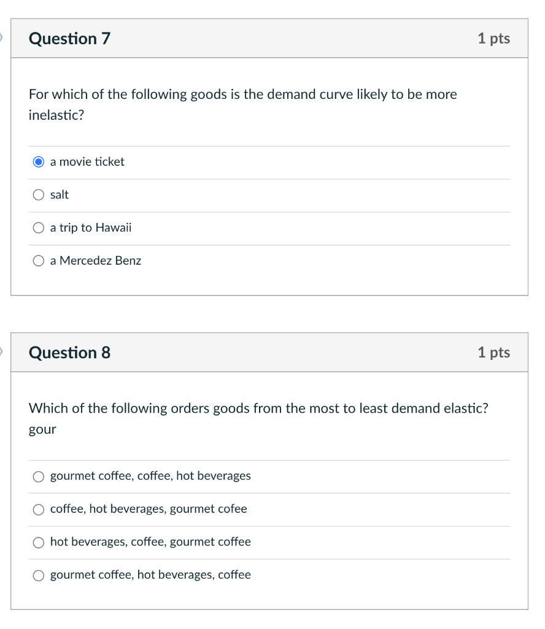The height and width of the screenshot is (629, 545).
Task: Click the 'most to least demand elastic' question text
Action: pos(258,408)
